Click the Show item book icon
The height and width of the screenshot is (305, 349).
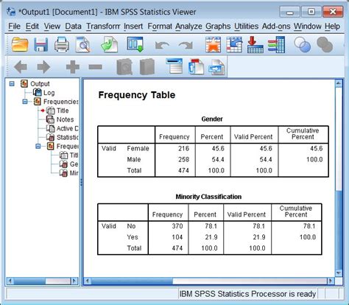click(x=124, y=67)
